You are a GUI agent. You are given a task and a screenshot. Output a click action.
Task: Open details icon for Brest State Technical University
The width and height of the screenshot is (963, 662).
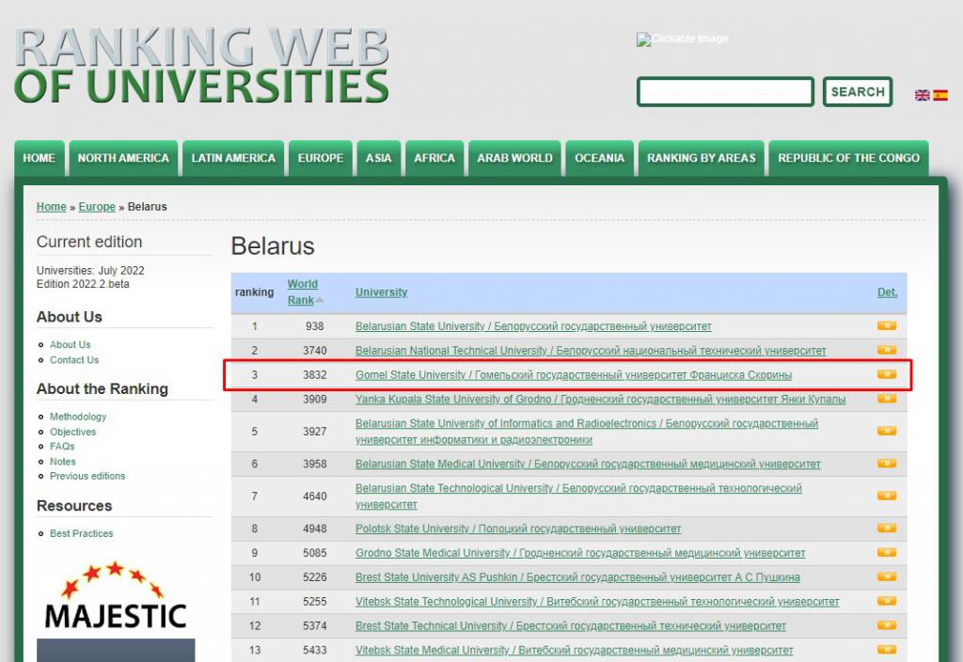[x=886, y=625]
